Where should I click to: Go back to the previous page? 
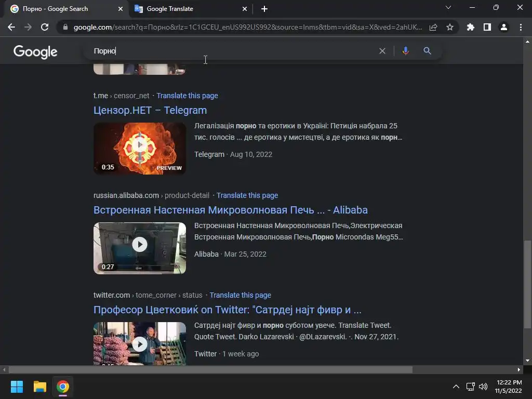pyautogui.click(x=11, y=27)
